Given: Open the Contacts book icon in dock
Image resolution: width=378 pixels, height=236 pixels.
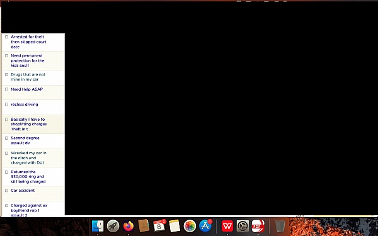Looking at the screenshot, I should pos(144,226).
